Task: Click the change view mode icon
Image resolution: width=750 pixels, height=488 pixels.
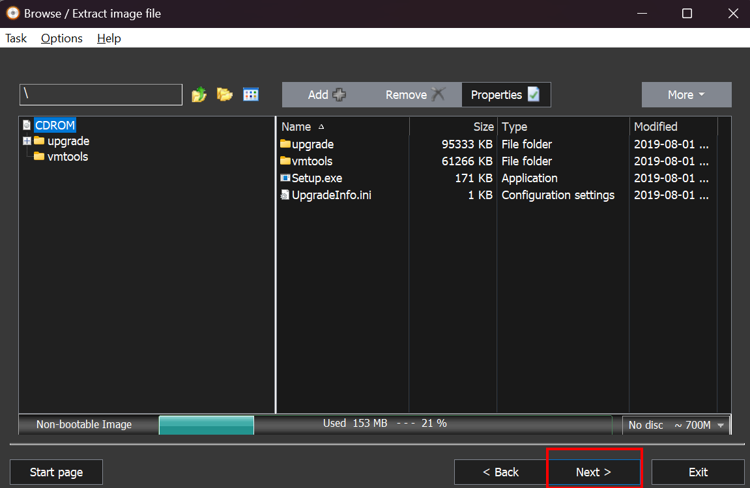Action: pos(251,95)
